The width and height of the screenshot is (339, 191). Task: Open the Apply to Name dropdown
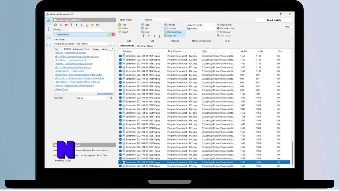92,98
